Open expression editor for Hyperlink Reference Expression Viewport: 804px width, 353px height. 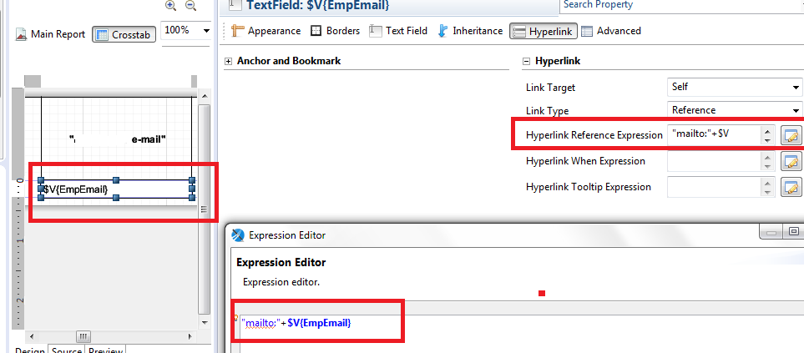coord(790,134)
